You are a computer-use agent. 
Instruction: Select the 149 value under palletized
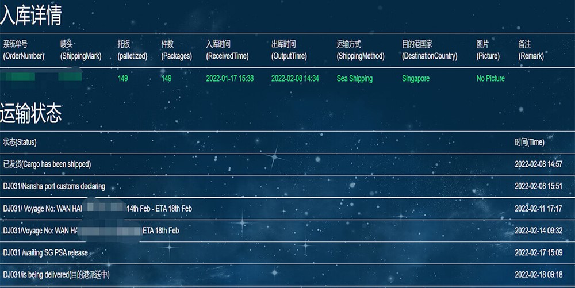pyautogui.click(x=123, y=78)
